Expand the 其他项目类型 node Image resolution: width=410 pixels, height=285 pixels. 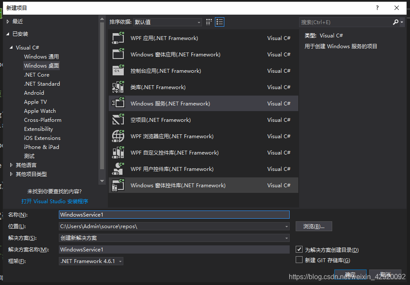11,174
